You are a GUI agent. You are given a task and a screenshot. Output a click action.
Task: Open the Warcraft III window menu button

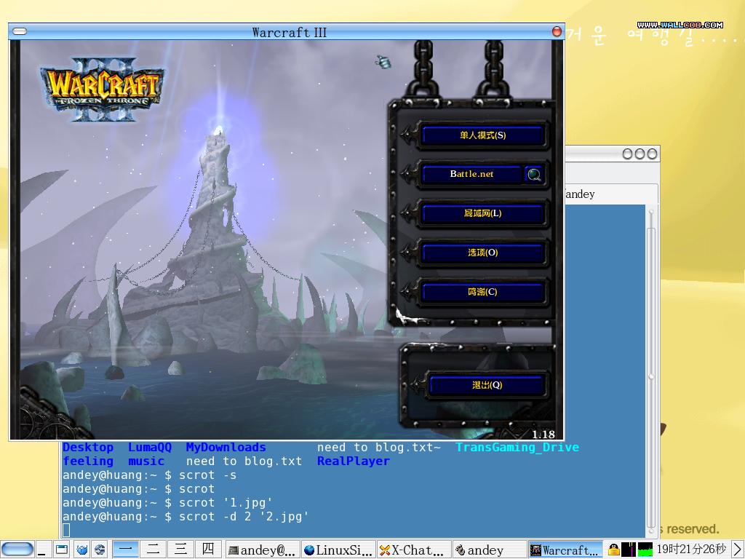coord(20,32)
